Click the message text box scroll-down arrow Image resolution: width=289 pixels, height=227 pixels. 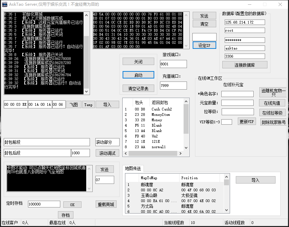89,189
